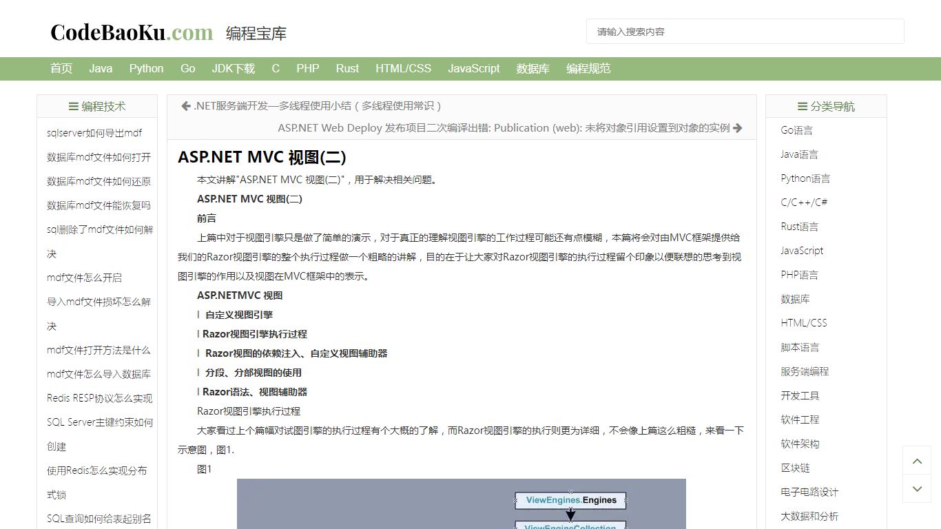Select the C/C++/C# category
941x529 pixels.
tap(804, 203)
